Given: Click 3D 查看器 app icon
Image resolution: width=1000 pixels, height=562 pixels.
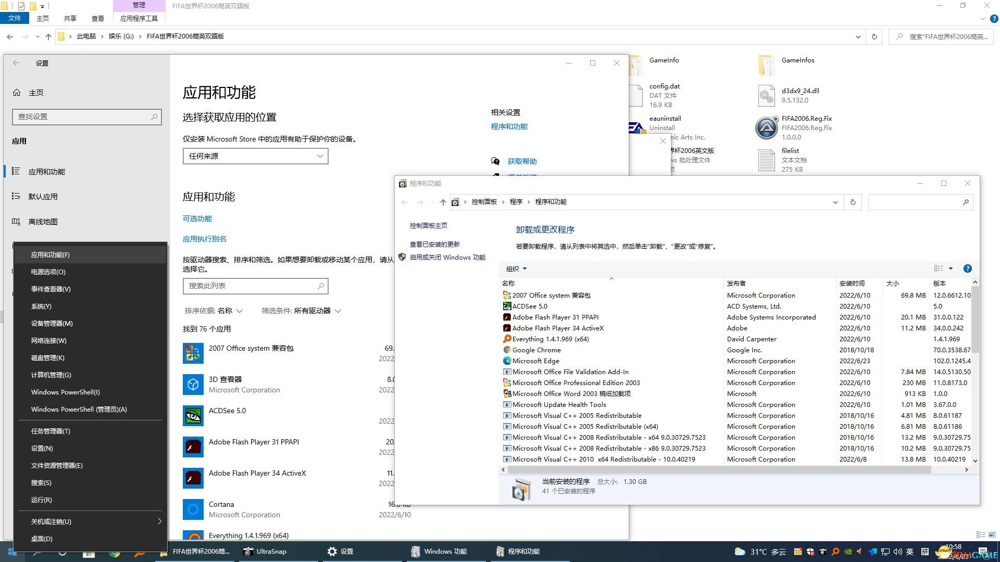Looking at the screenshot, I should click(193, 385).
